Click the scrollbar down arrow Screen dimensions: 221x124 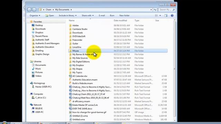[x=175, y=120]
